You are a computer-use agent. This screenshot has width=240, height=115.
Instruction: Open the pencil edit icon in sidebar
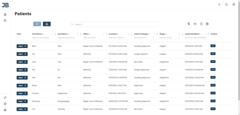coord(5,98)
